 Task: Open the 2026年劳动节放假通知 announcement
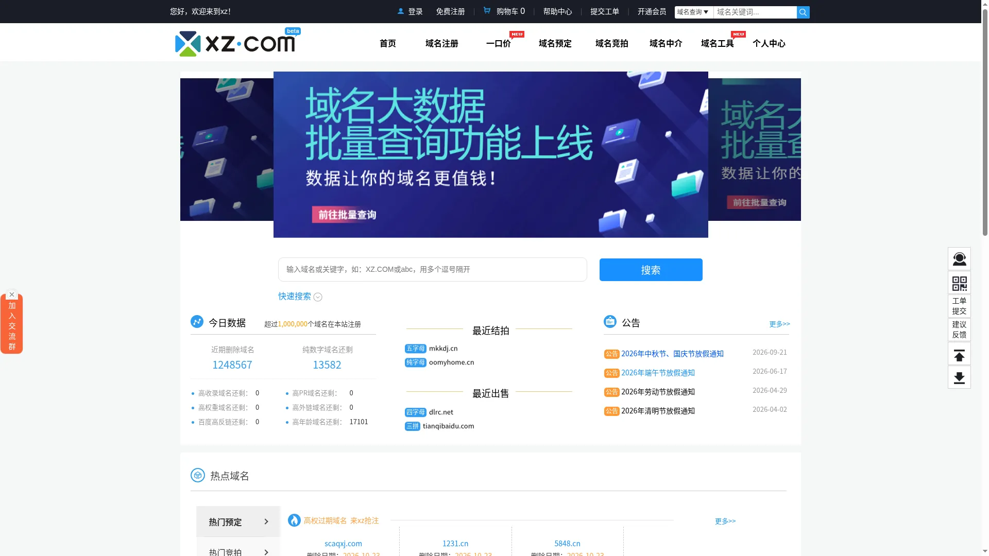pyautogui.click(x=658, y=392)
